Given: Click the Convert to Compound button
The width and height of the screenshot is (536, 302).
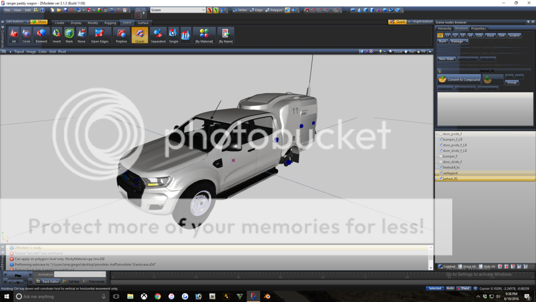Looking at the screenshot, I should (x=459, y=80).
